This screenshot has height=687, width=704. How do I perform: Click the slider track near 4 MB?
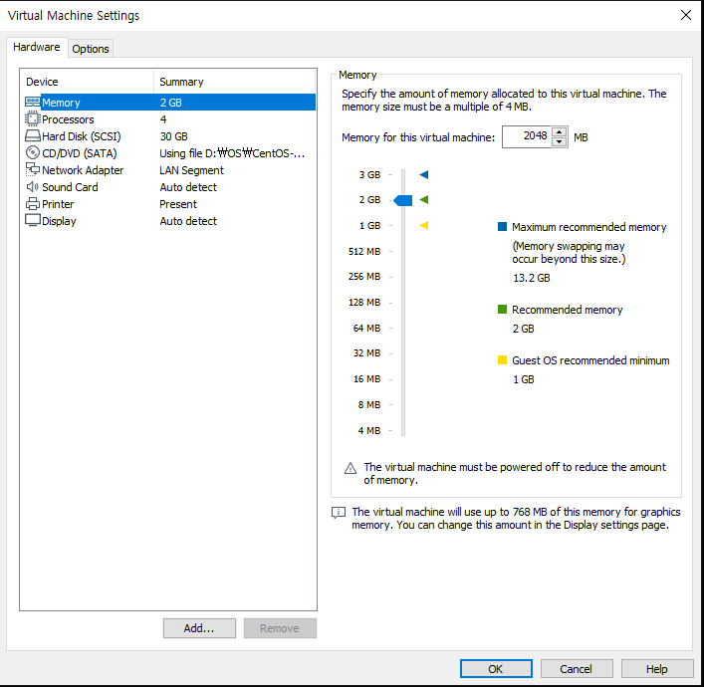click(403, 430)
